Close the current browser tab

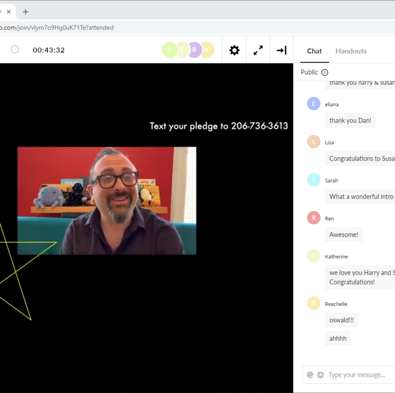pos(8,12)
